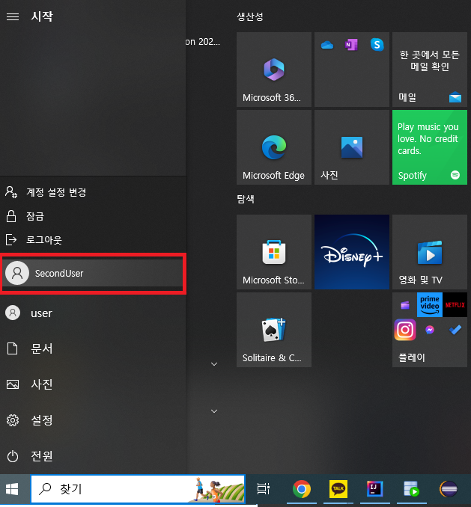Open the blue checkmark To Do icon
The image size is (471, 507).
(455, 330)
